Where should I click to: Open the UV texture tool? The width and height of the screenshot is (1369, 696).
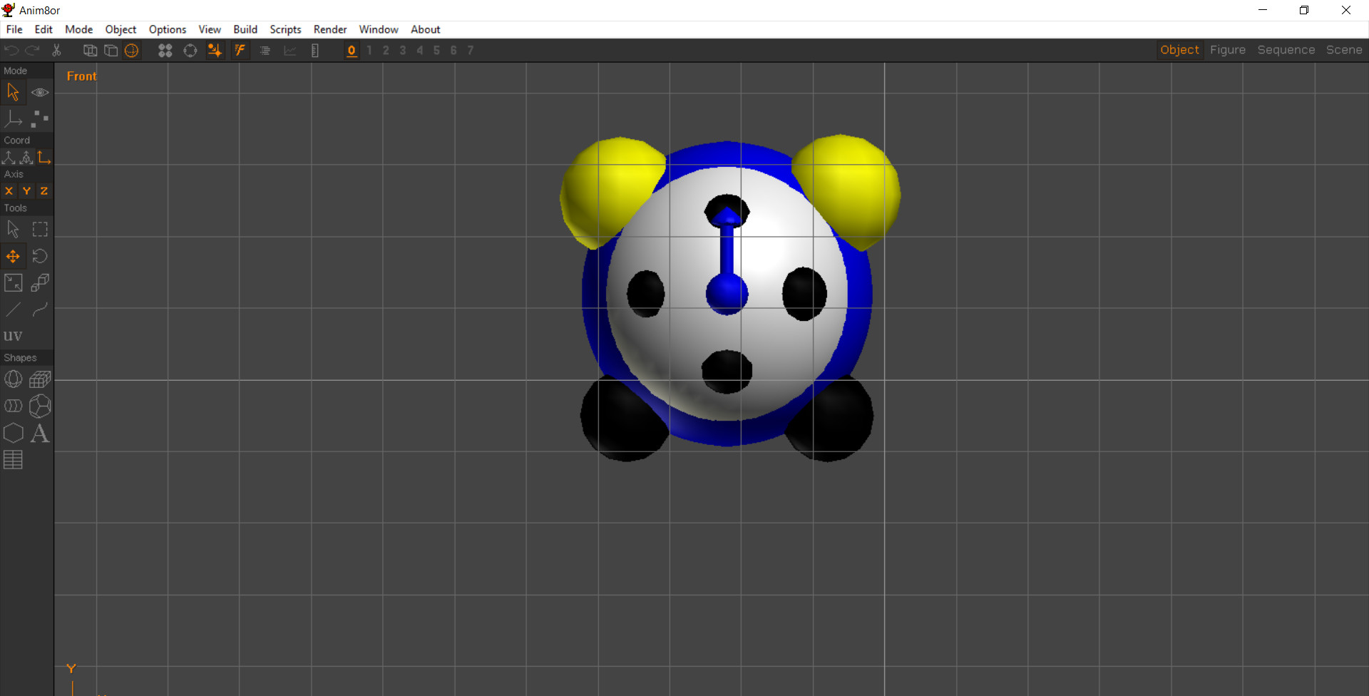[13, 335]
